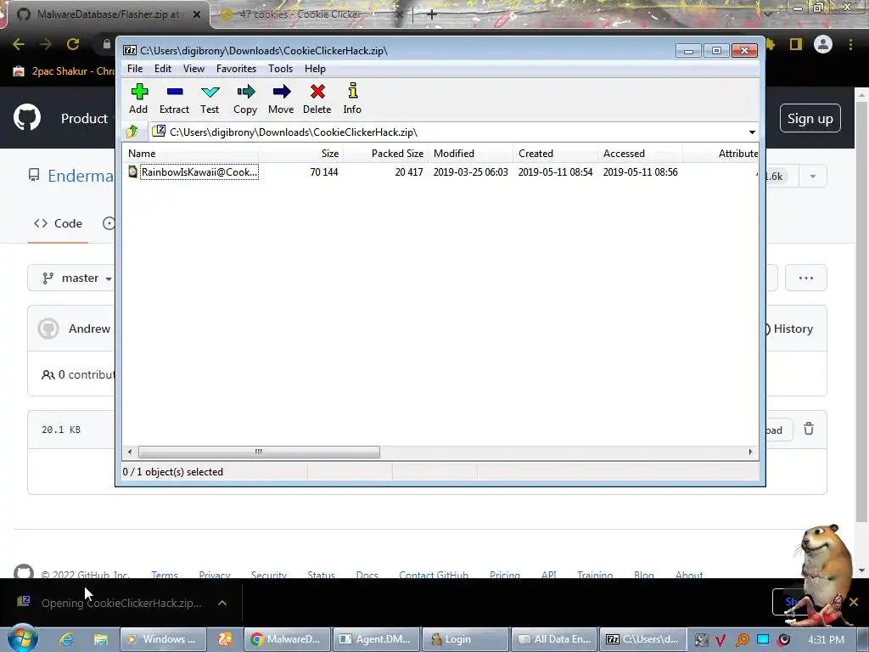Click the Sign up button on GitHub
Screen dimensions: 869x652
pyautogui.click(x=810, y=118)
